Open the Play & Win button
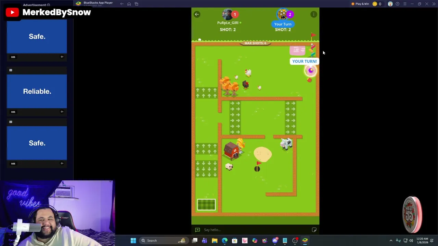This screenshot has height=246, width=438. 360,4
